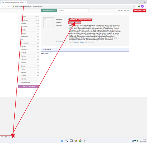Click the user profile avatar image
147x143 pixels.
[49, 23]
